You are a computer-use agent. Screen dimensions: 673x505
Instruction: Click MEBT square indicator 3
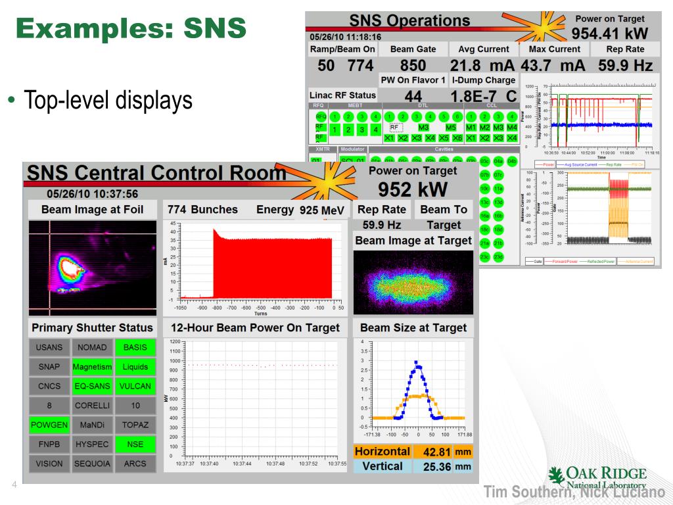pyautogui.click(x=362, y=130)
